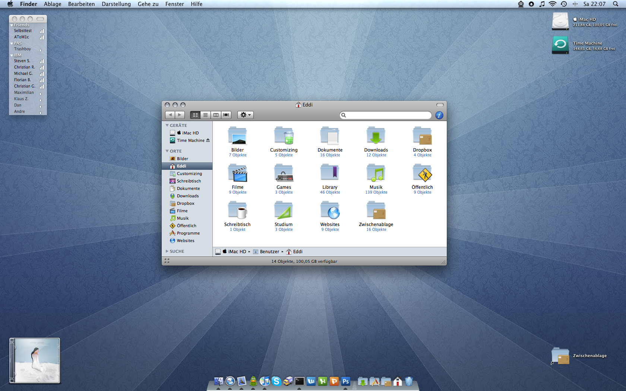Open the Musik folder icon
Image resolution: width=626 pixels, height=391 pixels.
pos(376,173)
